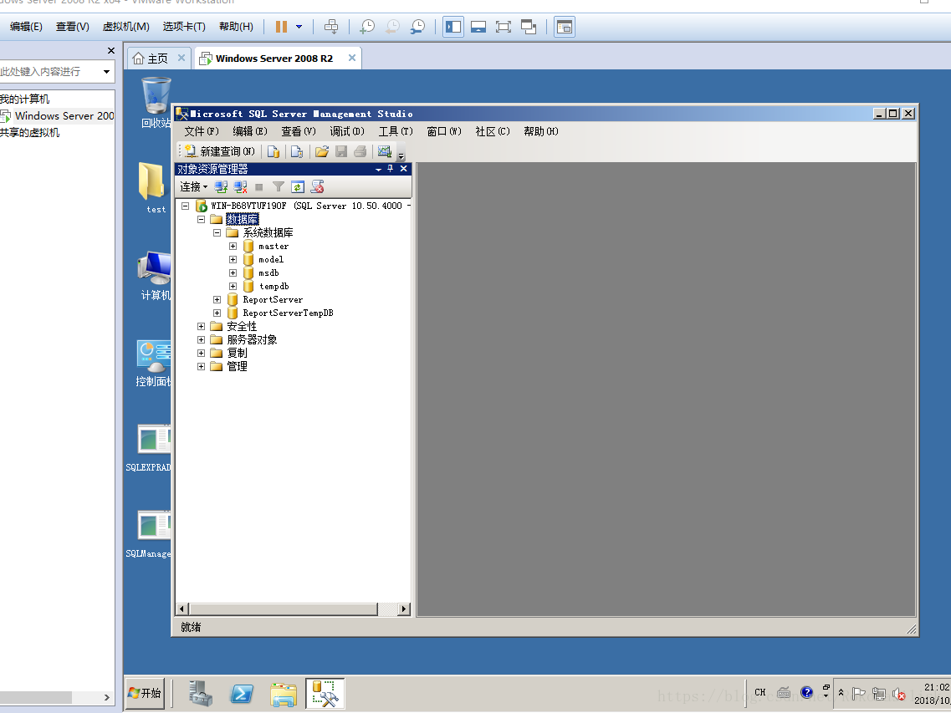Click the Disconnect server icon
Screen dimensions: 951x713
click(x=241, y=186)
